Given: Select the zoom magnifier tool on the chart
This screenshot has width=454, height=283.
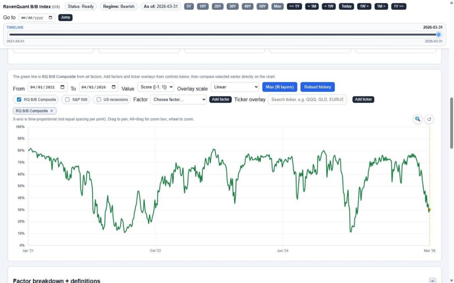Looking at the screenshot, I should click(417, 119).
